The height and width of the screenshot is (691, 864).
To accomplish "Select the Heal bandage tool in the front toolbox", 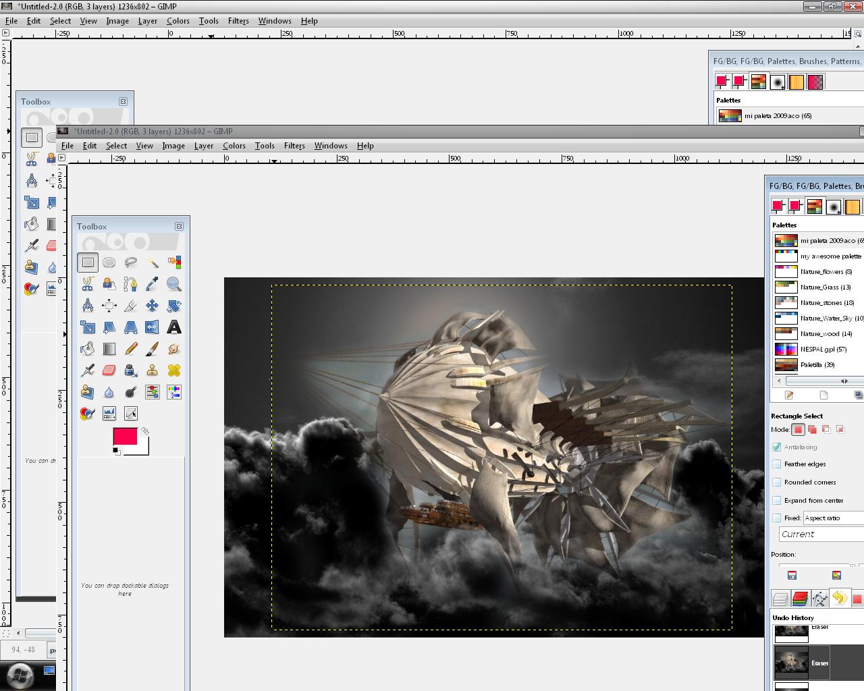I will pos(173,370).
